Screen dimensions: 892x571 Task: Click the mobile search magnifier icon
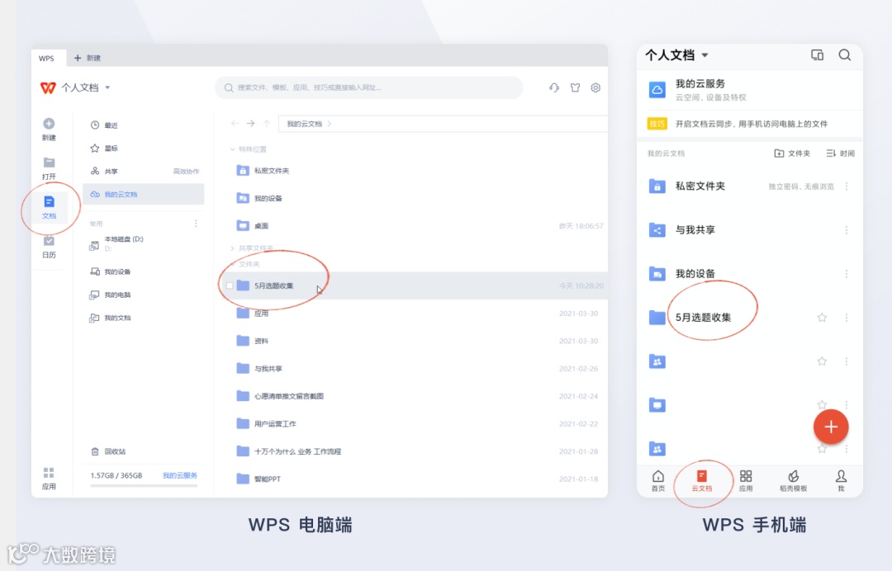pos(845,54)
